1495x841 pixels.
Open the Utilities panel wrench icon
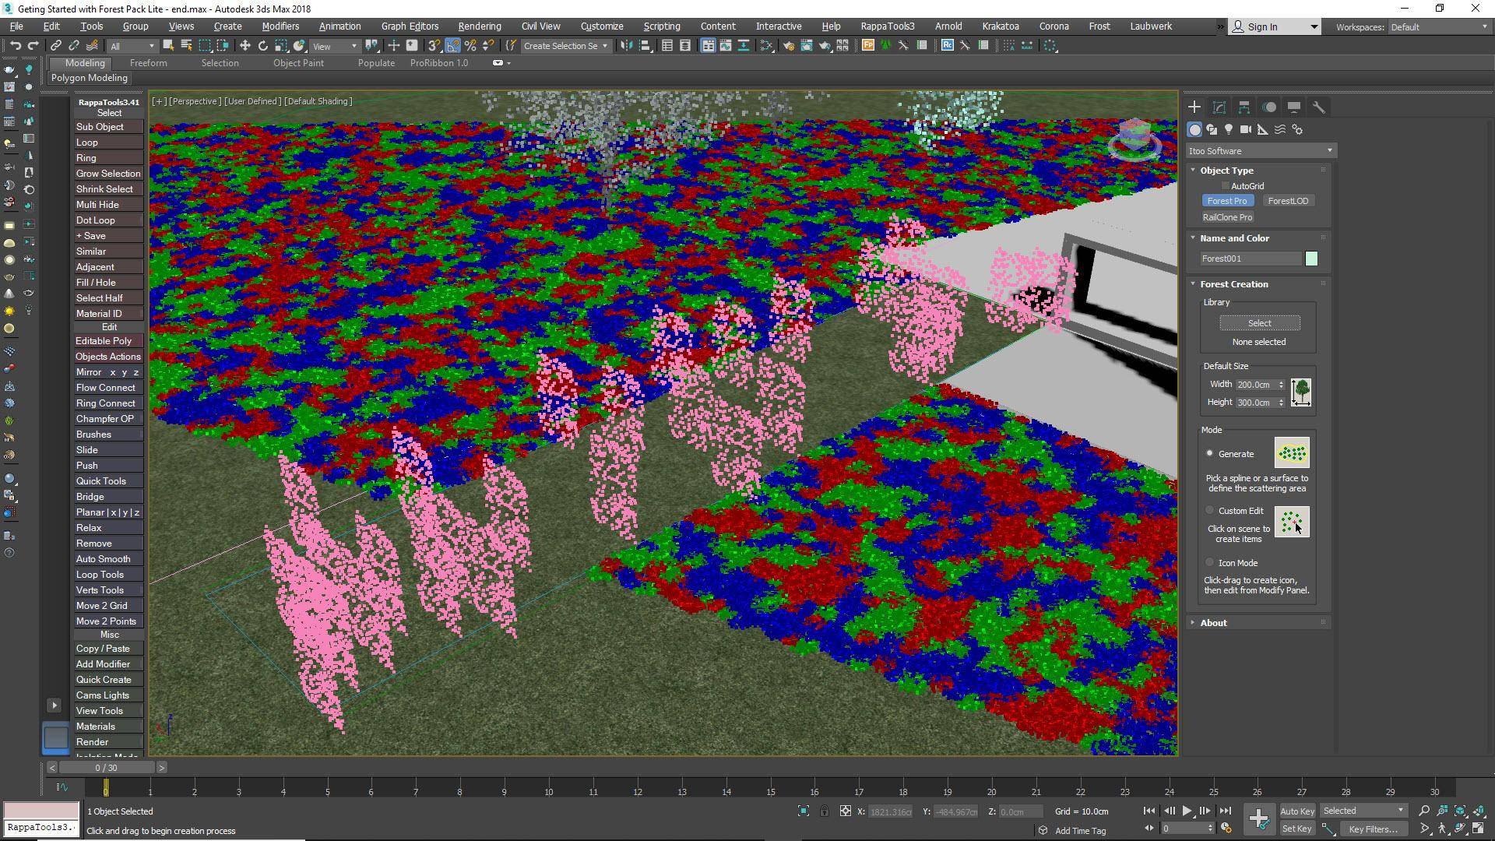1319,107
